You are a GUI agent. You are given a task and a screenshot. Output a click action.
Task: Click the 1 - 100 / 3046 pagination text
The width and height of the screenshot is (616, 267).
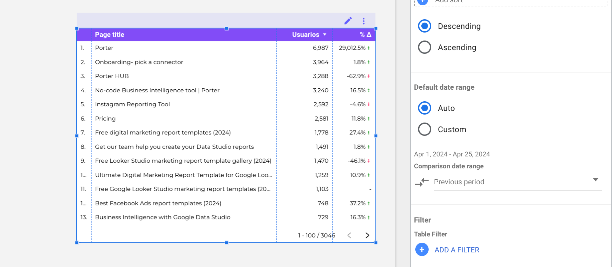[316, 235]
